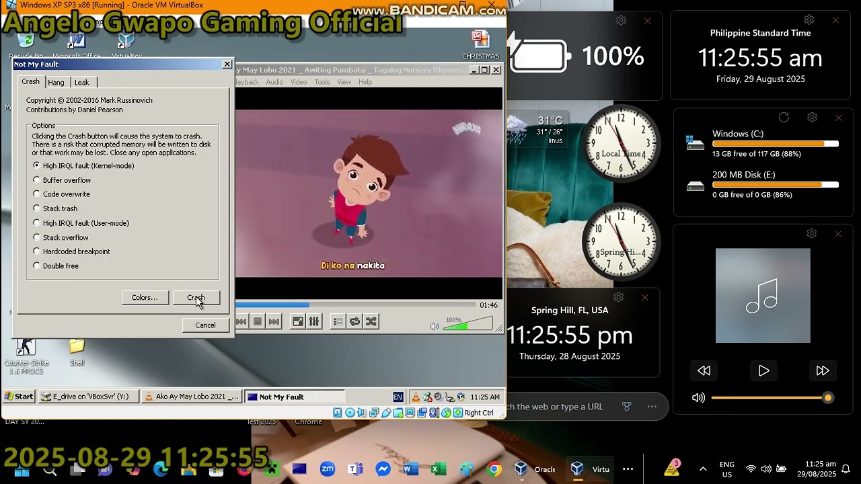Click the Crash button in Not My Fault
This screenshot has height=484, width=861.
coord(196,298)
